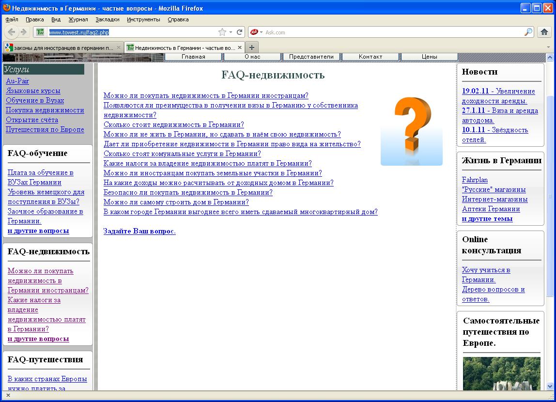Open the Firefox Home page icon

[544, 32]
